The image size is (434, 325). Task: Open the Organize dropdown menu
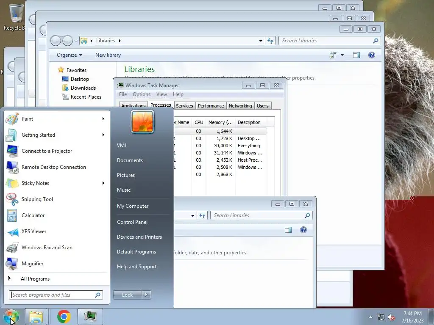point(70,55)
